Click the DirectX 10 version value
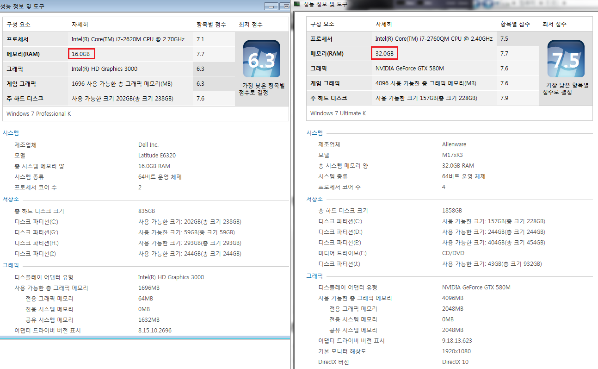Image resolution: width=598 pixels, height=369 pixels. [455, 362]
